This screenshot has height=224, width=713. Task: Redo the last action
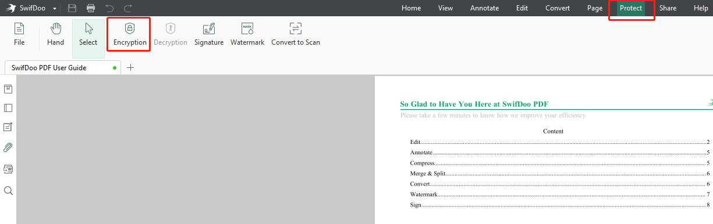coord(128,8)
